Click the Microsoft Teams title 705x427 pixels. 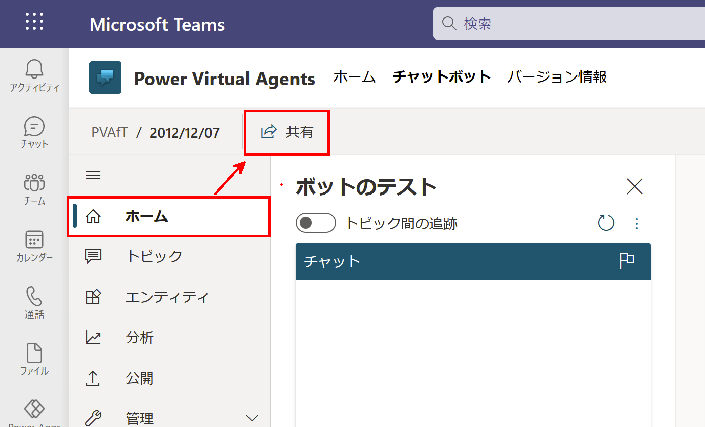tap(157, 24)
